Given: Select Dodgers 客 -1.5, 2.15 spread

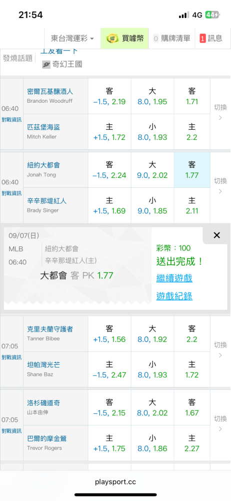Looking at the screenshot, I should [x=109, y=408].
